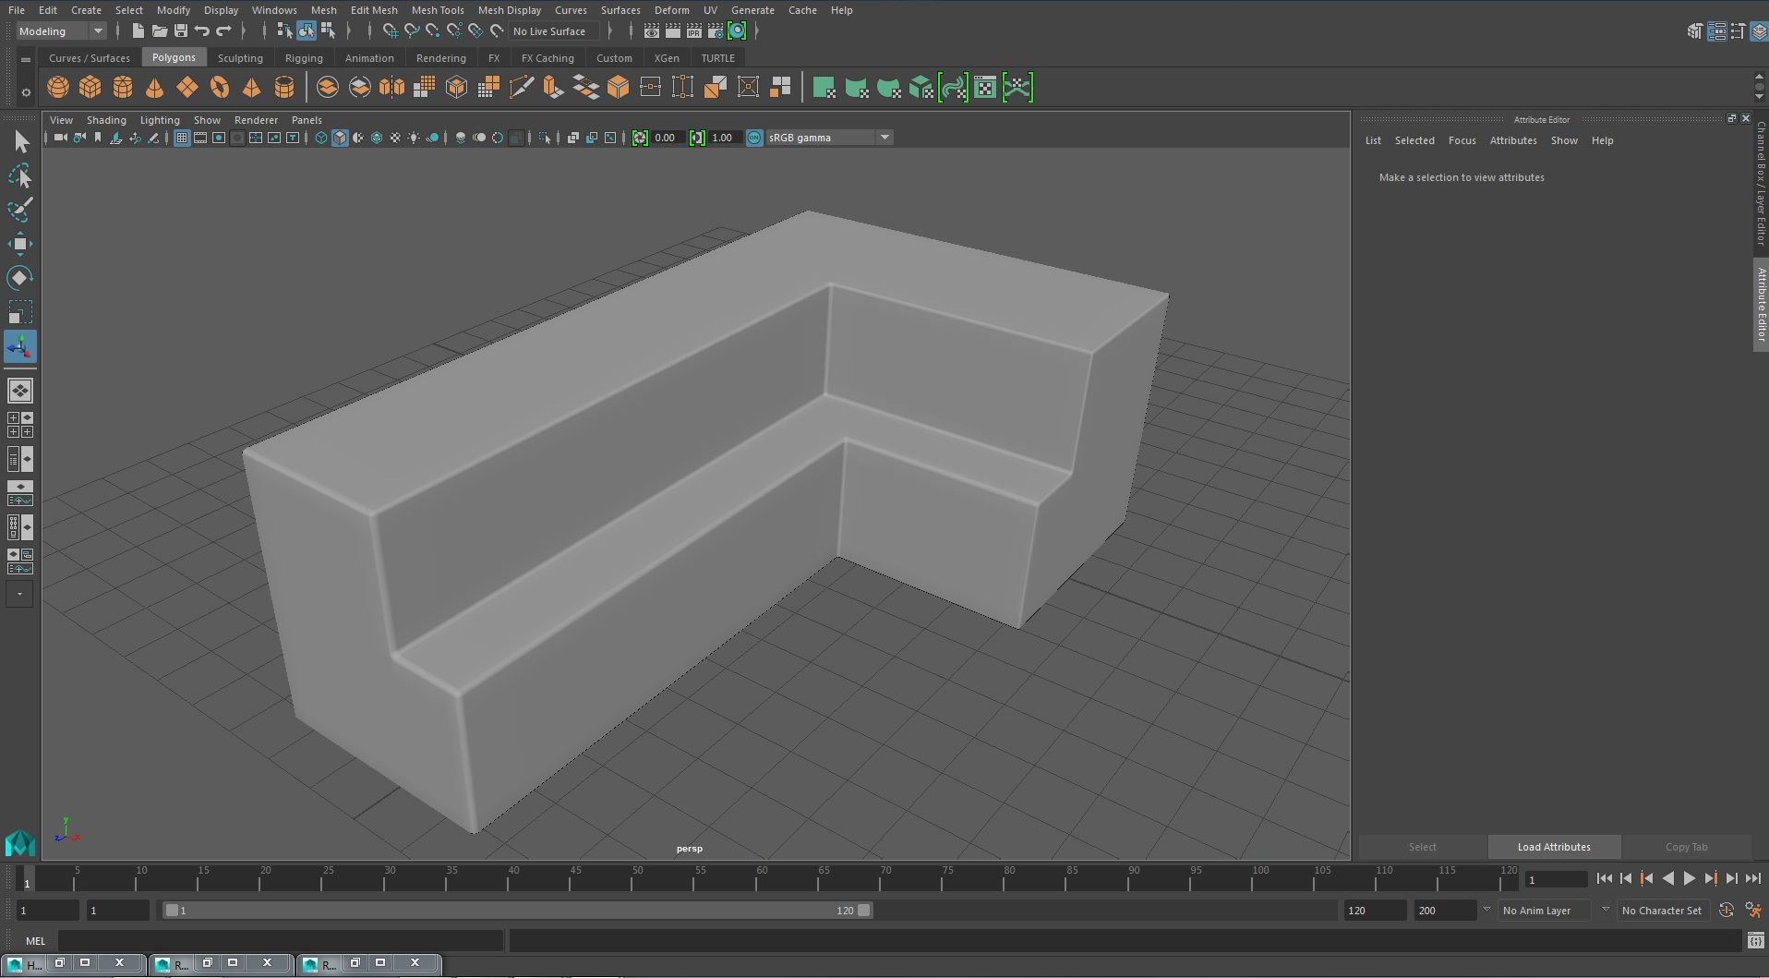Image resolution: width=1769 pixels, height=978 pixels.
Task: Switch to the Curves / Surfaces shelf tab
Action: coord(89,57)
